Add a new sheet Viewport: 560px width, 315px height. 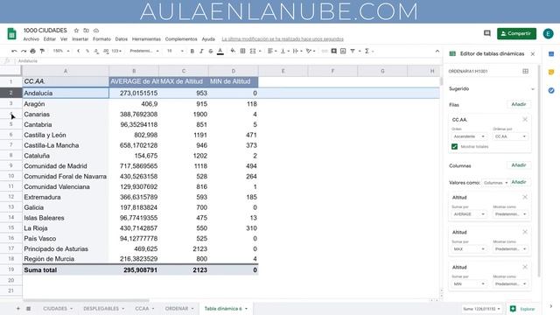(17, 308)
